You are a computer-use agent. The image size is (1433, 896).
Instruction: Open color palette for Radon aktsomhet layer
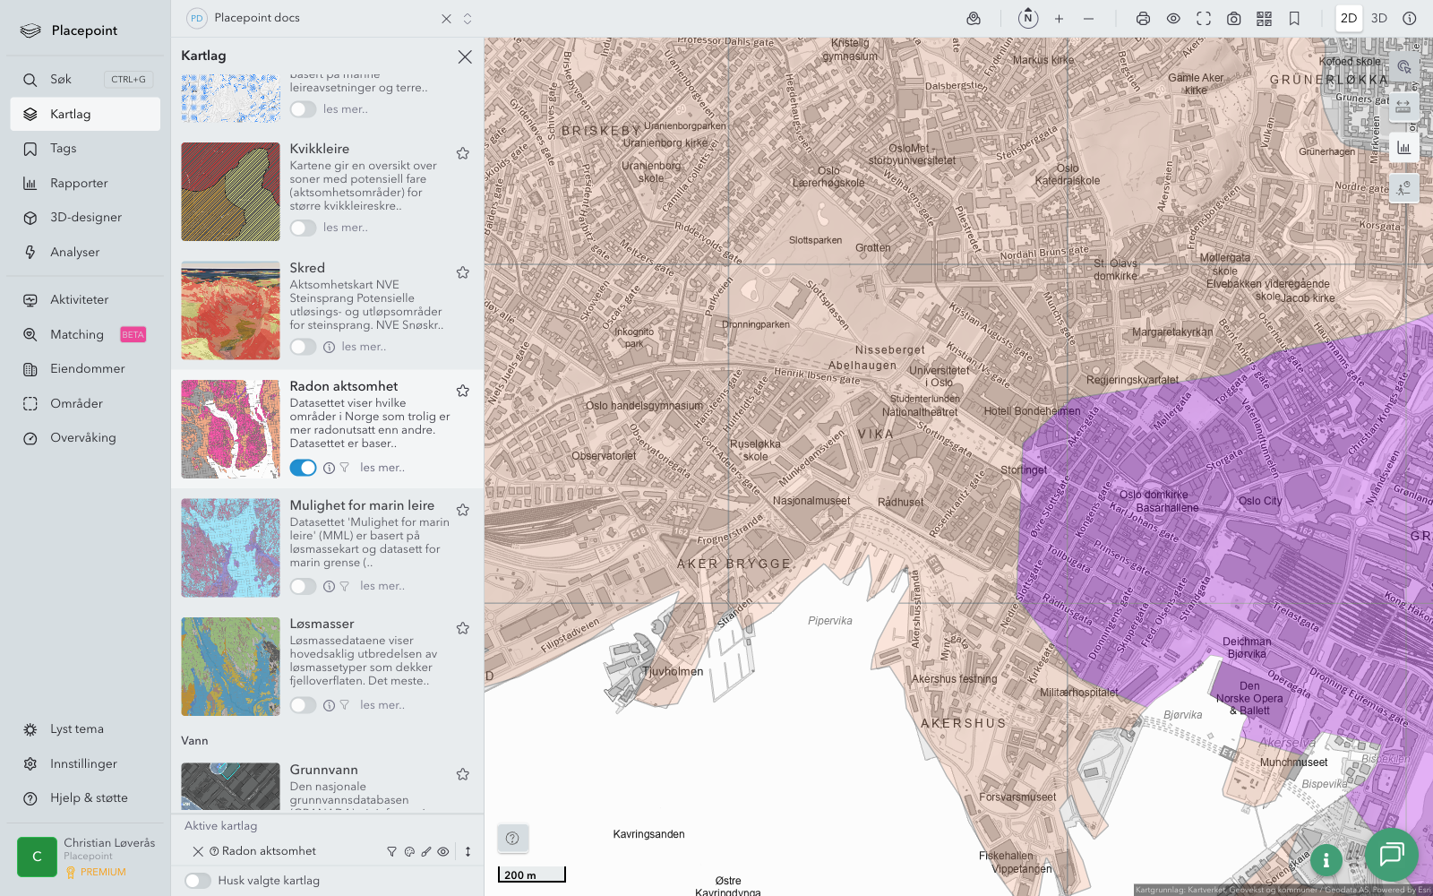point(409,852)
